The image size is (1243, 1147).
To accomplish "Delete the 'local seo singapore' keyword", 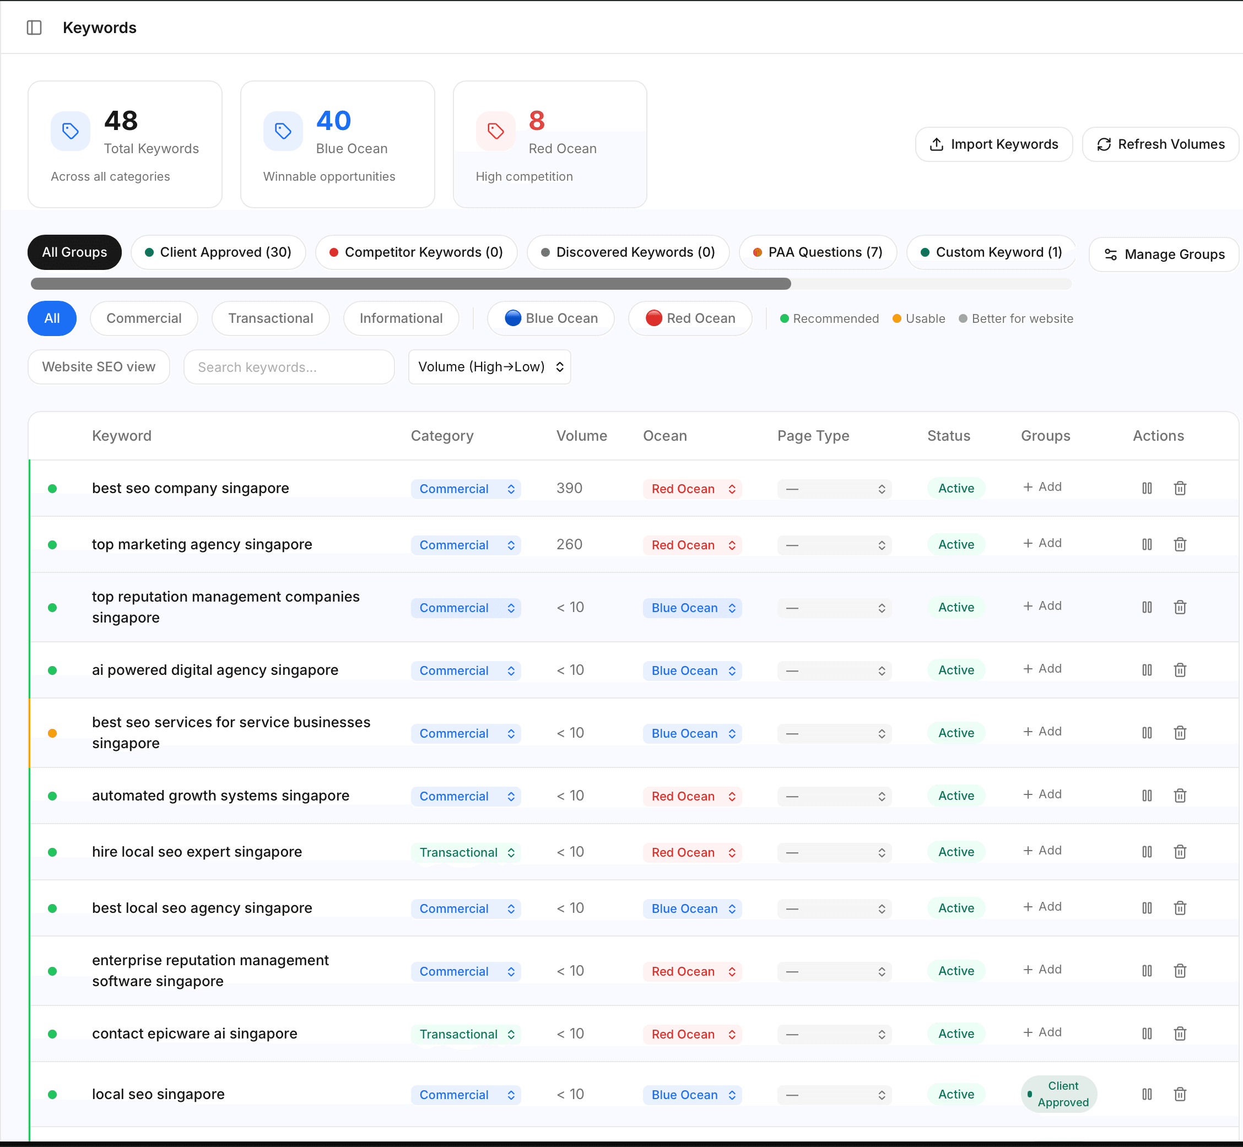I will click(1180, 1094).
